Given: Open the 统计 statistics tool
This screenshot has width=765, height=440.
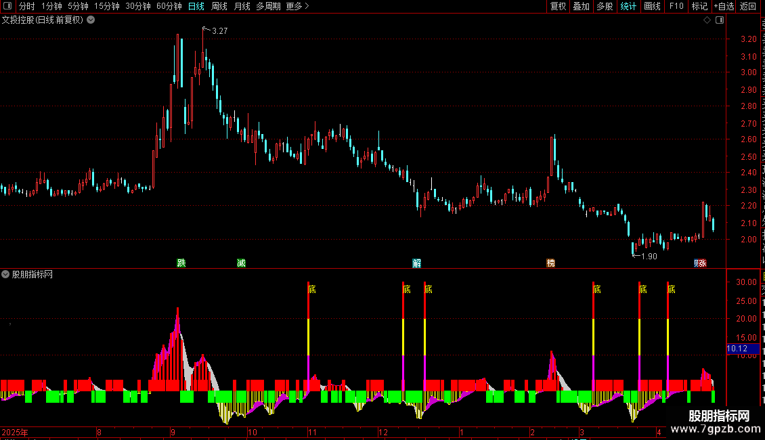Looking at the screenshot, I should 628,6.
